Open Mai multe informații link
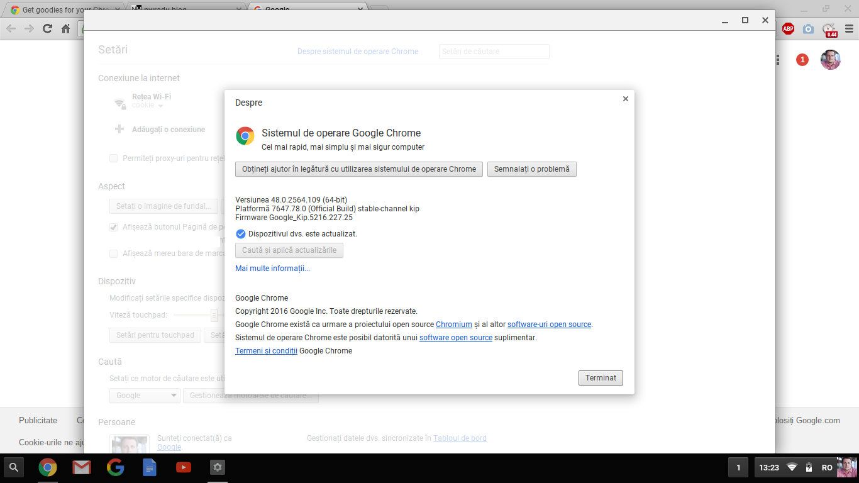 (x=272, y=269)
